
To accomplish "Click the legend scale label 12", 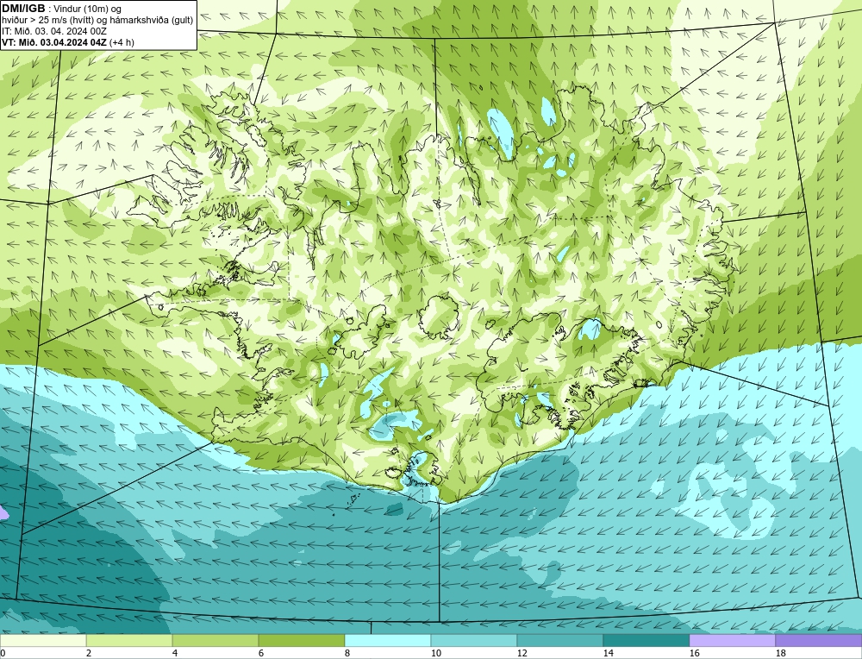I will pyautogui.click(x=522, y=653).
